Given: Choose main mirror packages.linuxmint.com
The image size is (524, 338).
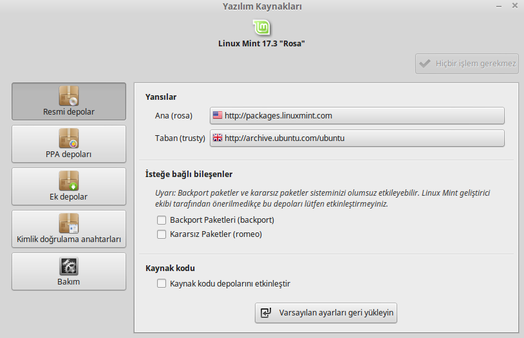Looking at the screenshot, I should [357, 116].
